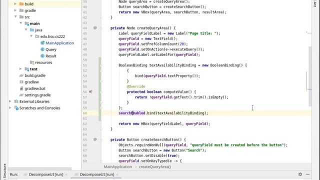The image size is (320, 180).
Task: Expand the gradle folder arrow
Action: tap(15, 10)
